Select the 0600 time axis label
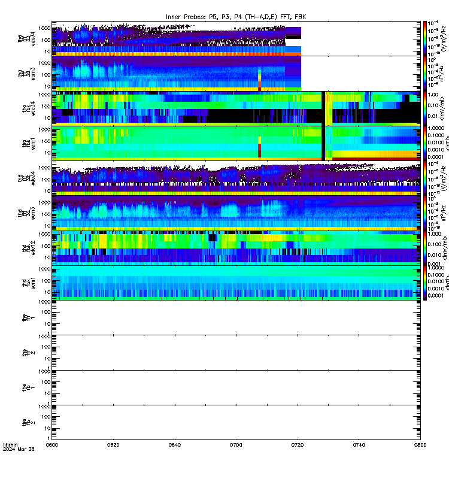449x479 pixels. pyautogui.click(x=52, y=445)
